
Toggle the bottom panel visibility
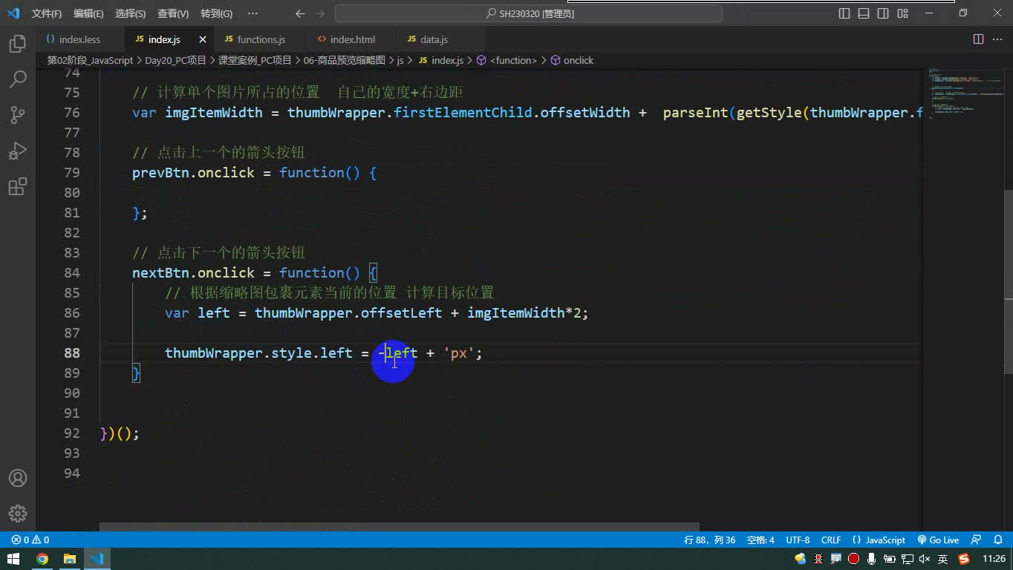[x=864, y=13]
